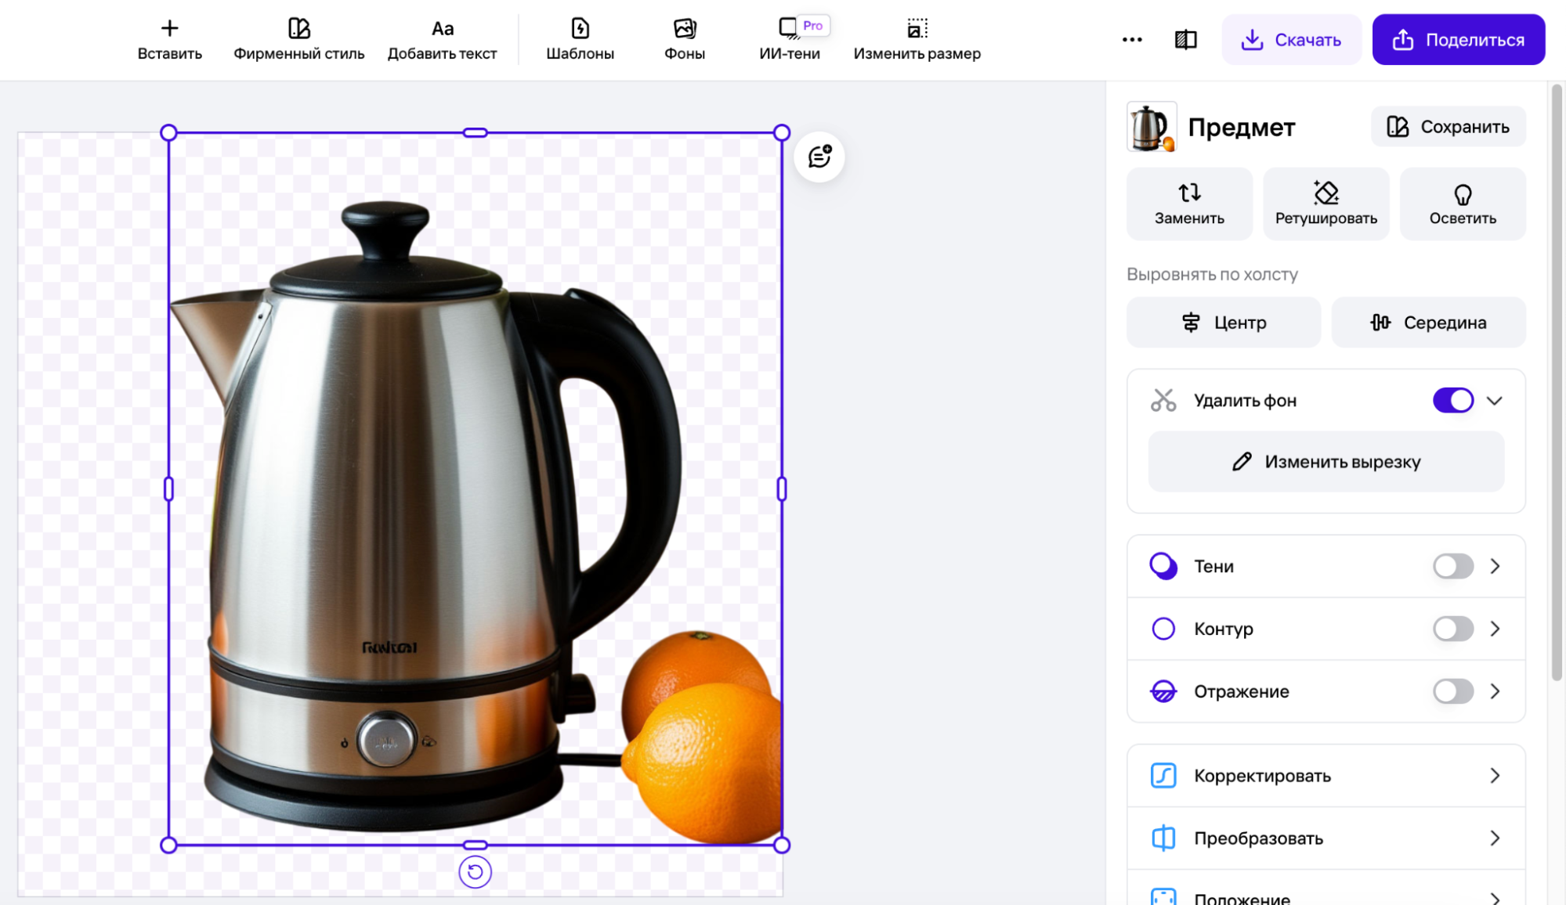Image resolution: width=1566 pixels, height=905 pixels.
Task: Click the Вставить plus icon
Action: tap(169, 29)
